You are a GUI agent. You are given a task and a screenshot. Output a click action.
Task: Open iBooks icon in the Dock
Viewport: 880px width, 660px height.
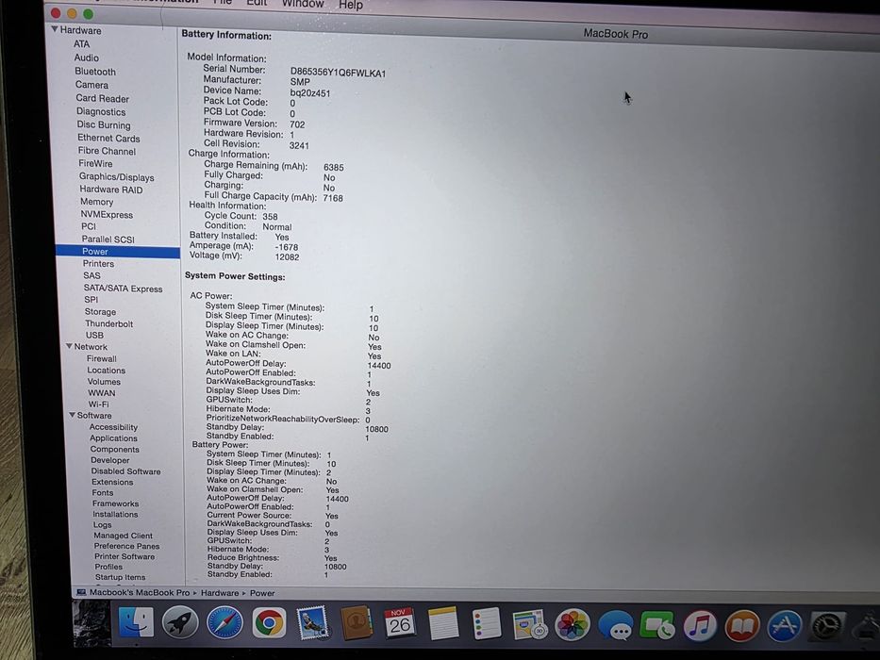click(742, 626)
